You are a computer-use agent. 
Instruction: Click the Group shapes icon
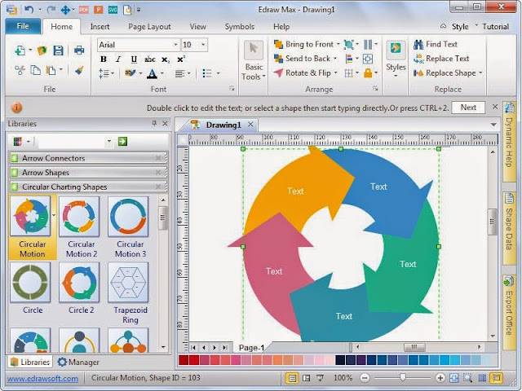348,44
